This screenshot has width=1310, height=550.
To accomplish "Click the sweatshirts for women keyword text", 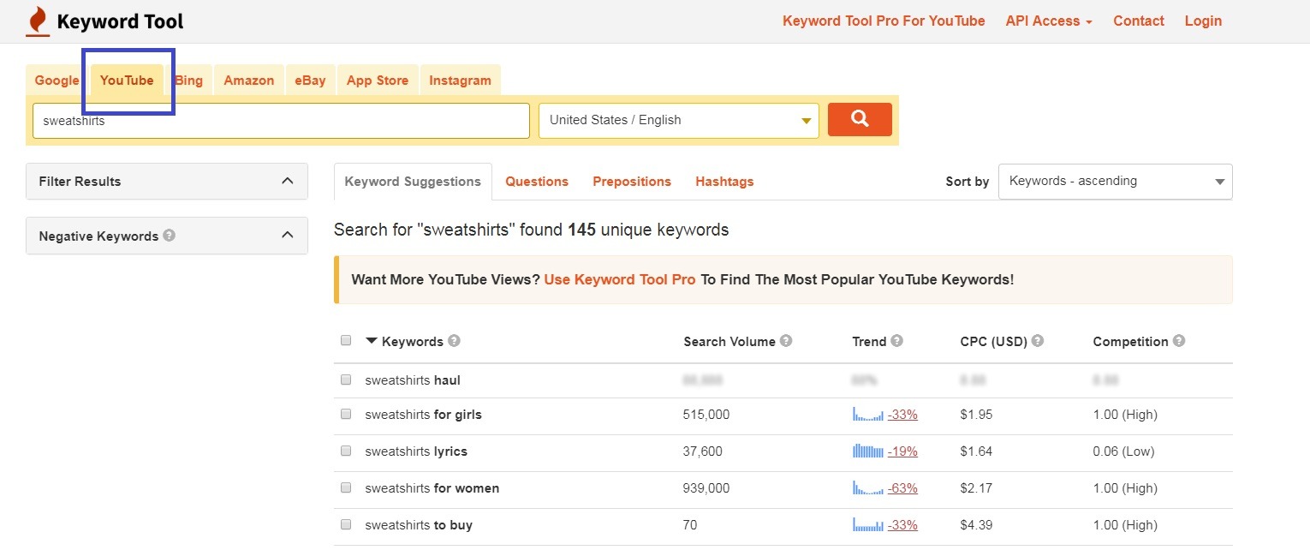I will pyautogui.click(x=432, y=487).
